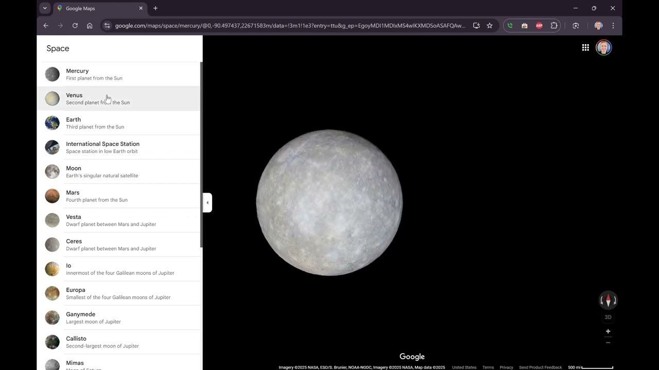Click 'Largest moon of Jupiter' description

pos(93,322)
